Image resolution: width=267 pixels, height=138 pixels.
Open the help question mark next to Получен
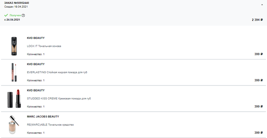tap(23, 15)
